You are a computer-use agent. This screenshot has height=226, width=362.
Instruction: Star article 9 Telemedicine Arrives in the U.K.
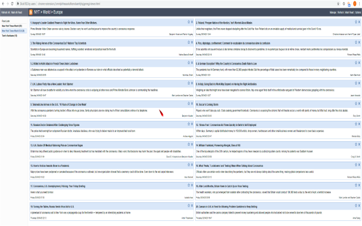(188, 103)
